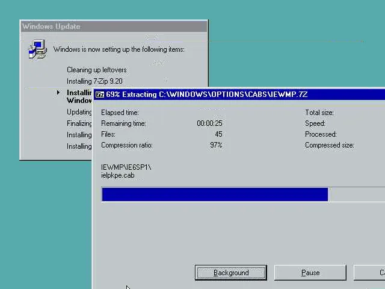Click the compression ratio value 97%
The width and height of the screenshot is (385, 289).
click(x=216, y=145)
